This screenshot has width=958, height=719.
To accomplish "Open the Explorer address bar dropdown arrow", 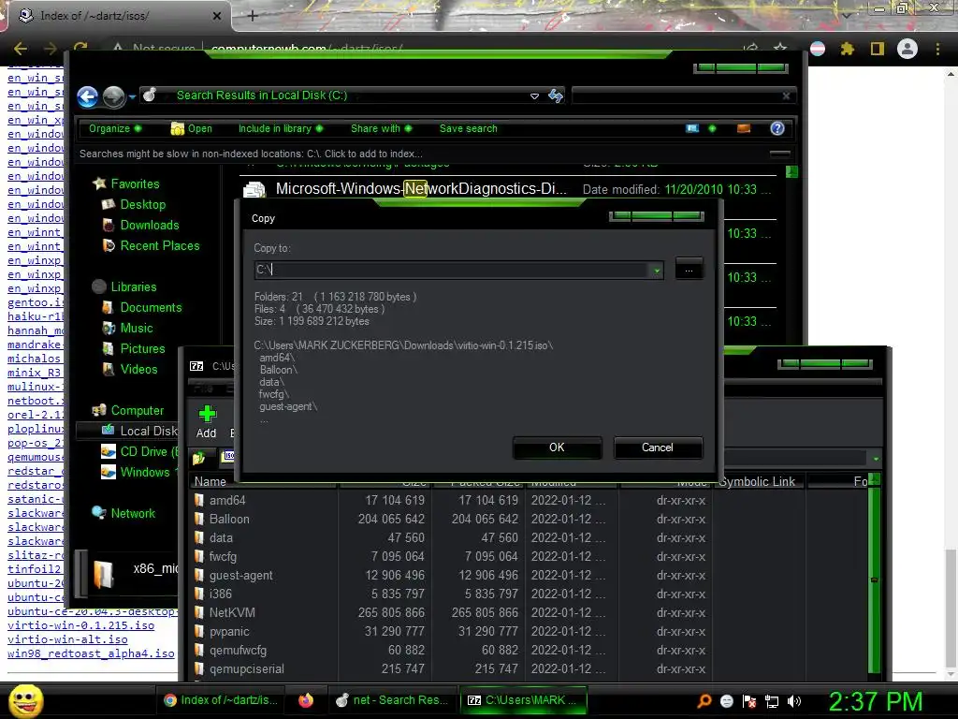I will tap(534, 96).
